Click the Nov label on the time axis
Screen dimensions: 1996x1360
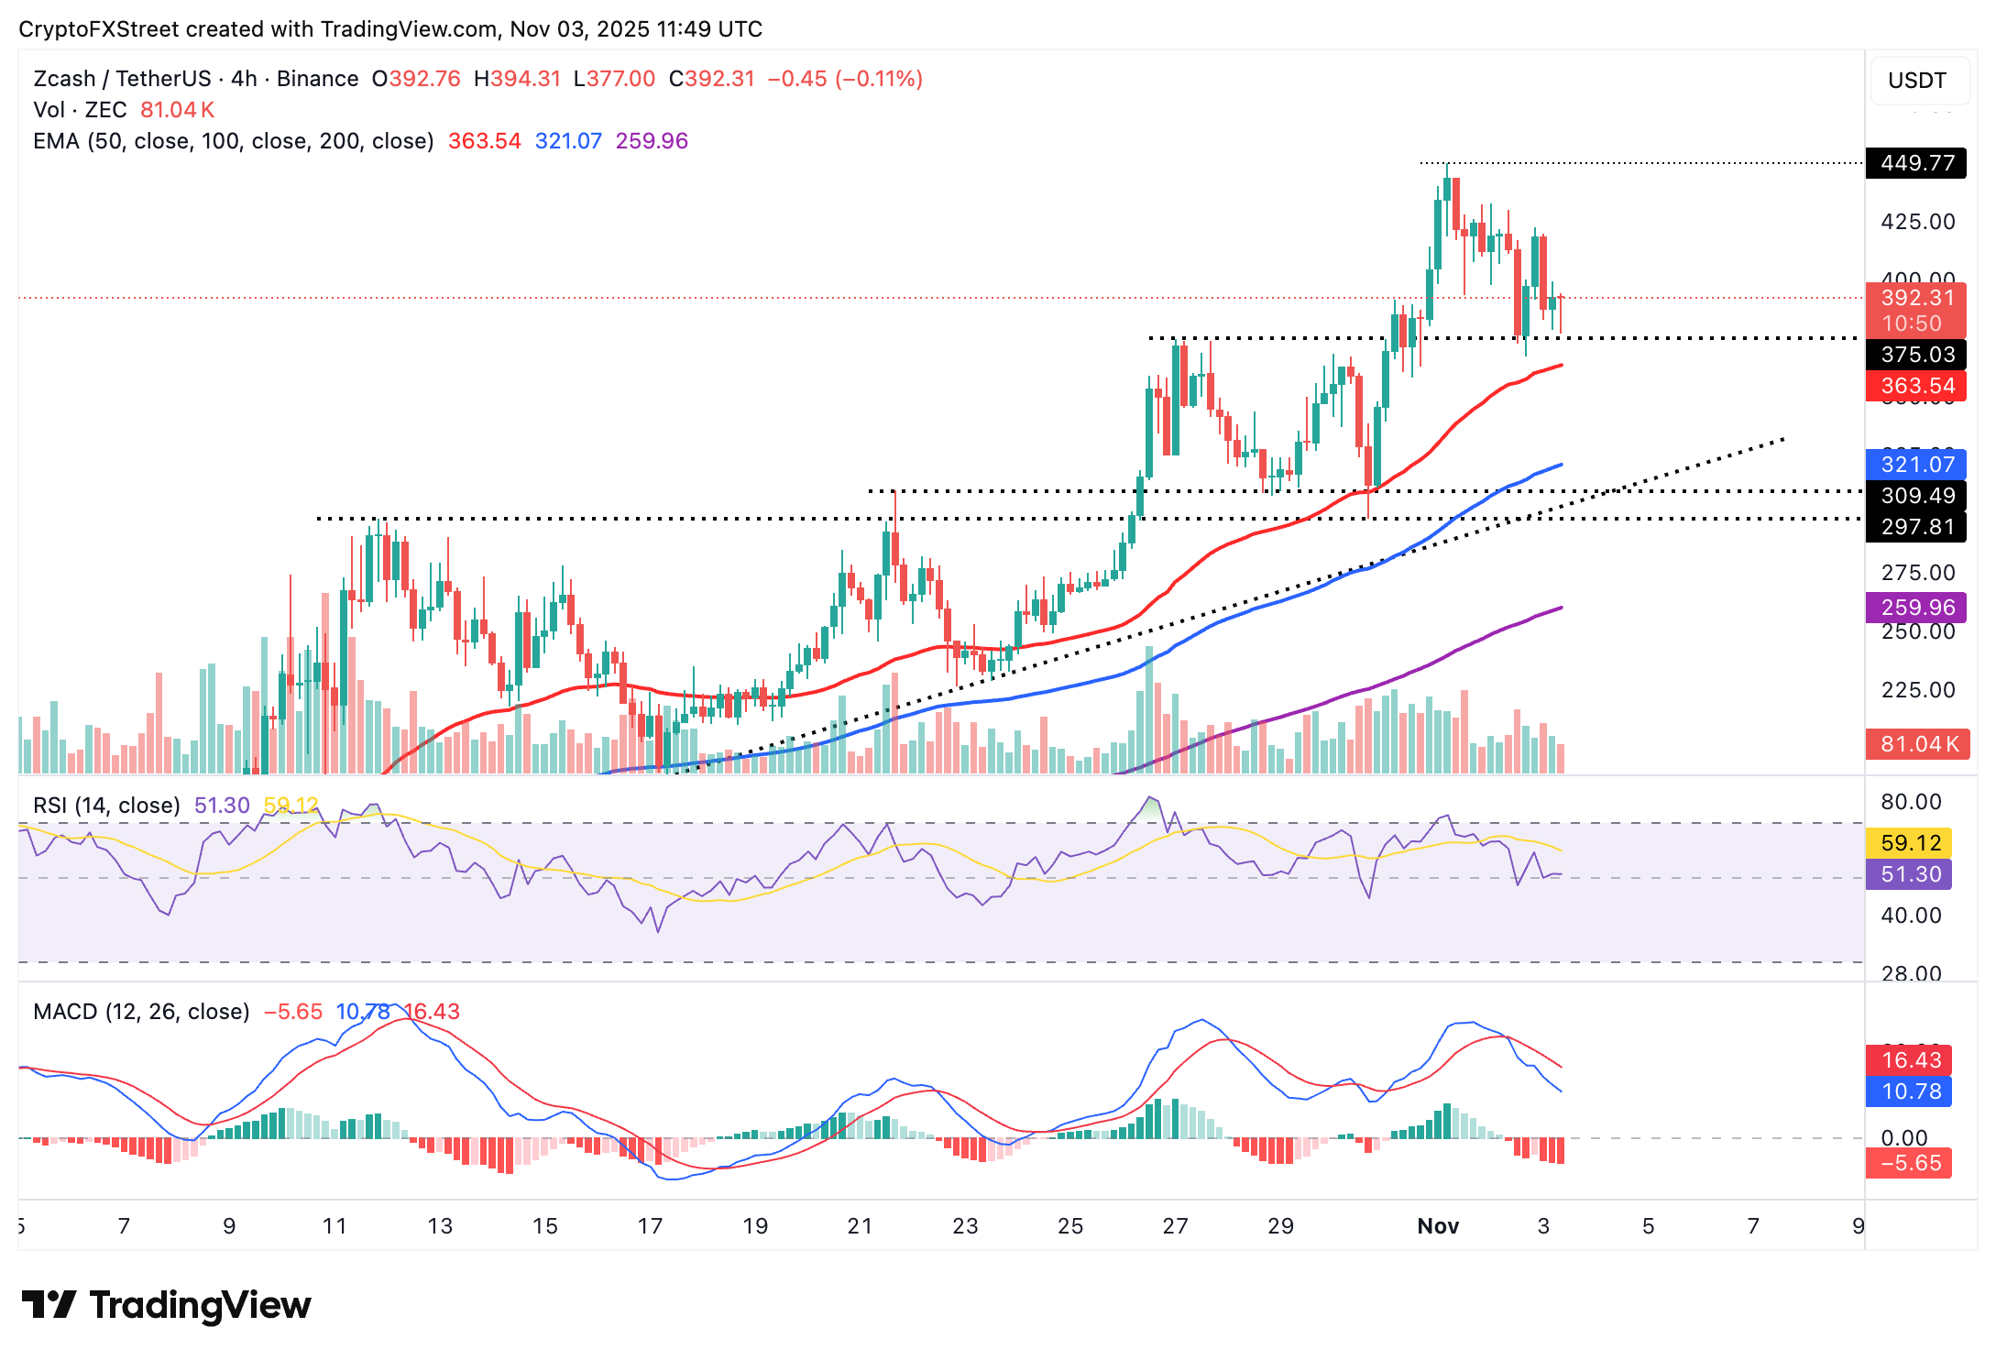1439,1226
